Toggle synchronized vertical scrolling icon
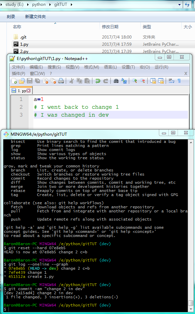 [153, 81]
